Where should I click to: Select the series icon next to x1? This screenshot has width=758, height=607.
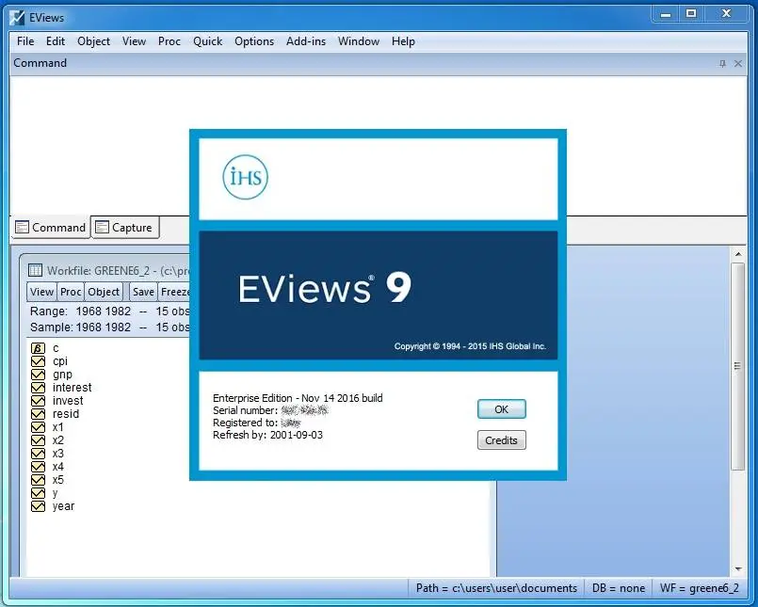(x=38, y=427)
